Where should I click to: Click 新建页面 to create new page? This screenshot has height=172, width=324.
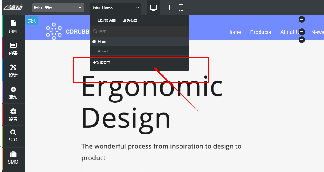[x=102, y=63]
